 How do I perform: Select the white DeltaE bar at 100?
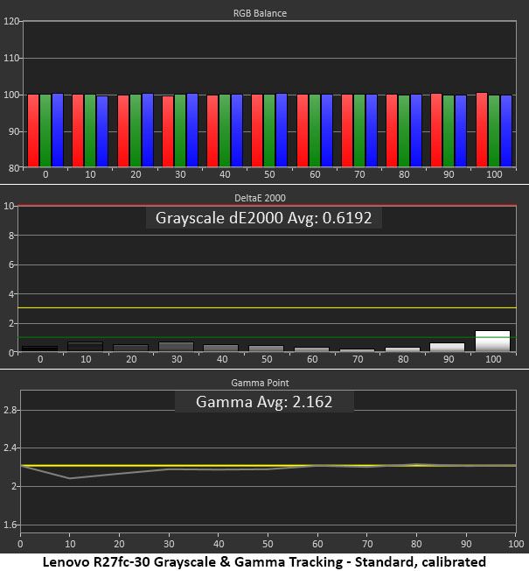(492, 341)
